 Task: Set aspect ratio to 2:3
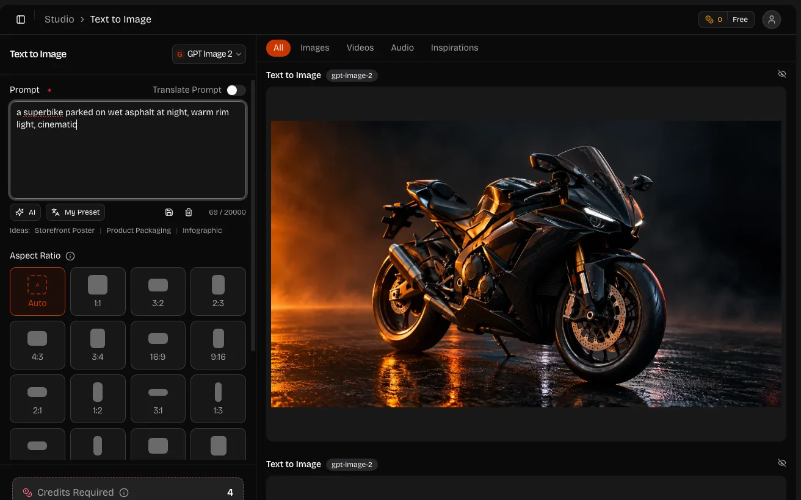pyautogui.click(x=218, y=291)
